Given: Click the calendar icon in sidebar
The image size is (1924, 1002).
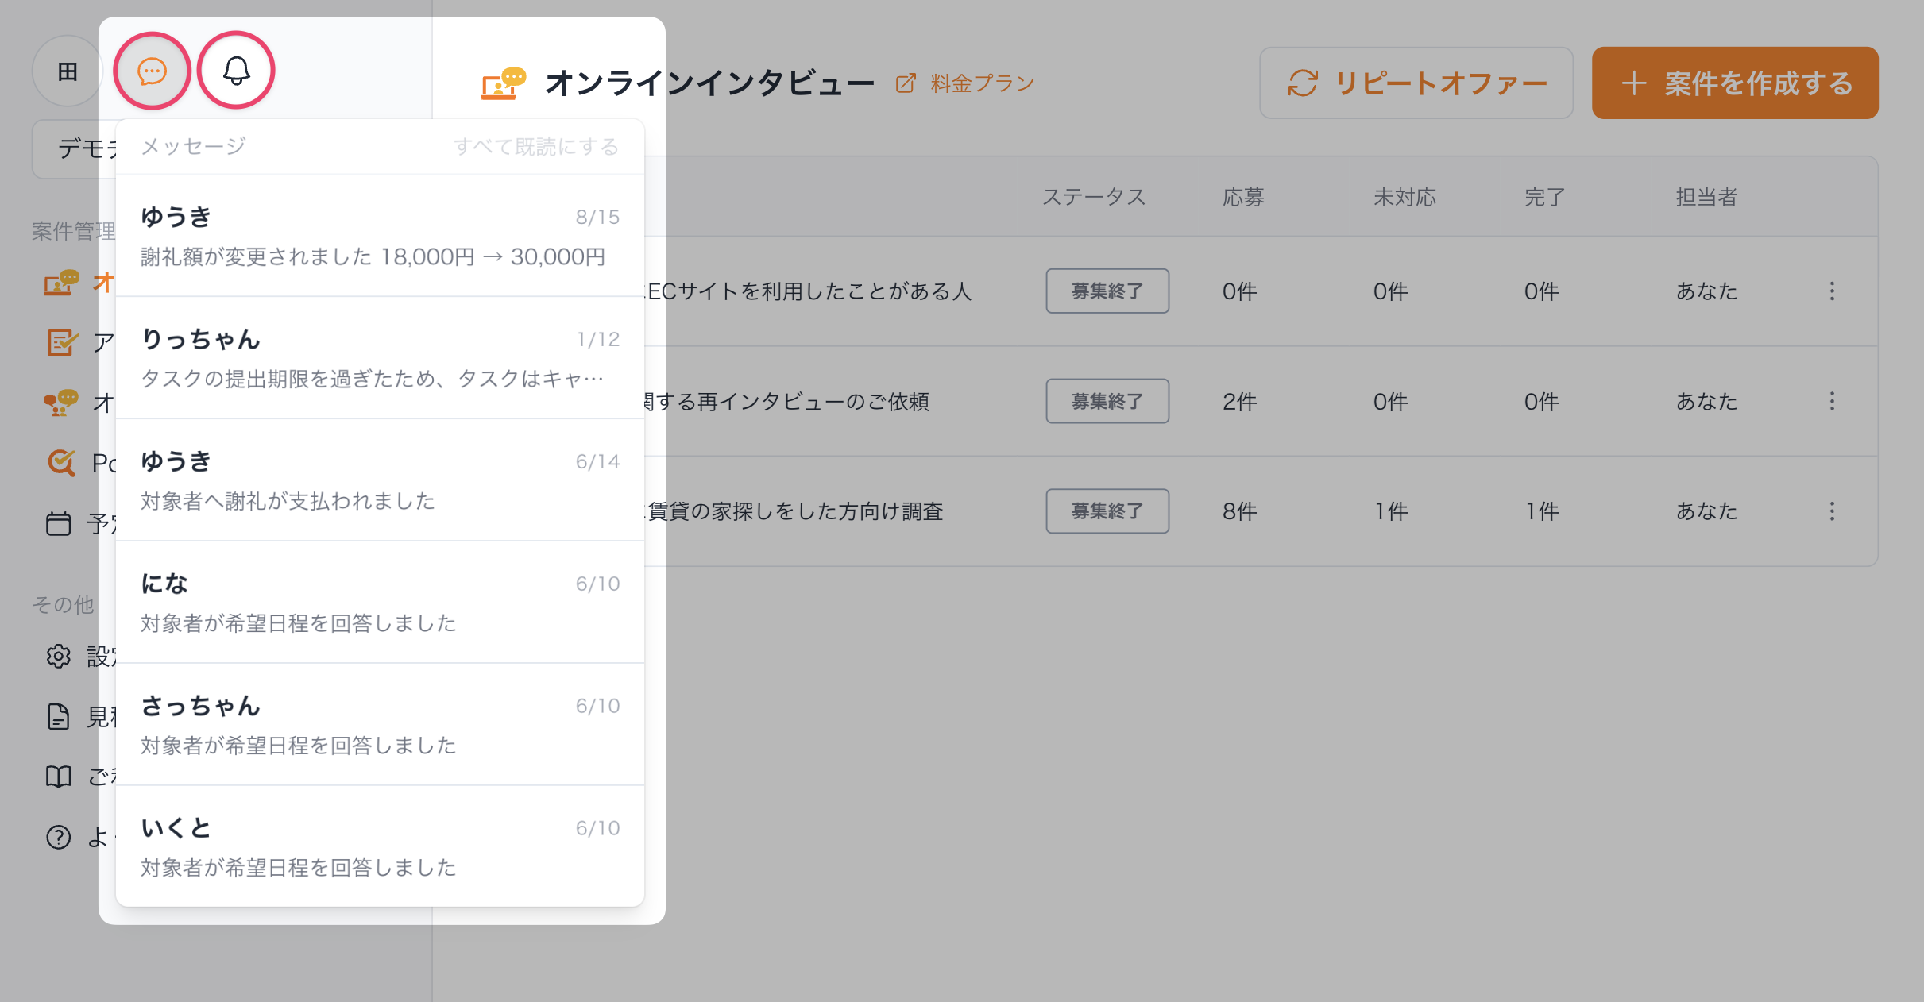Looking at the screenshot, I should point(59,524).
